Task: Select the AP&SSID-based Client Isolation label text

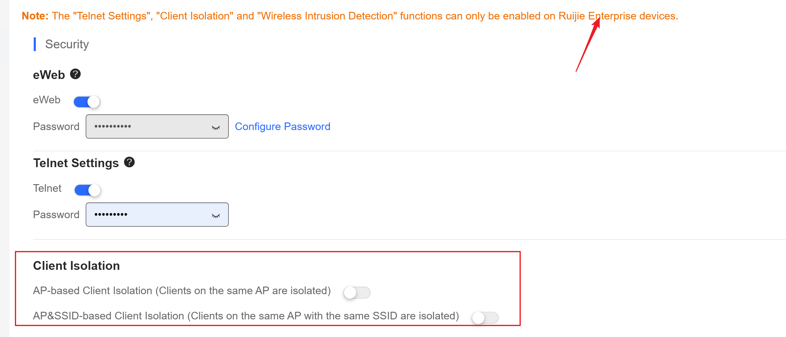Action: 246,316
